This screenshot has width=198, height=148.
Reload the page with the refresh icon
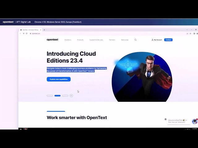pyautogui.click(x=27, y=34)
